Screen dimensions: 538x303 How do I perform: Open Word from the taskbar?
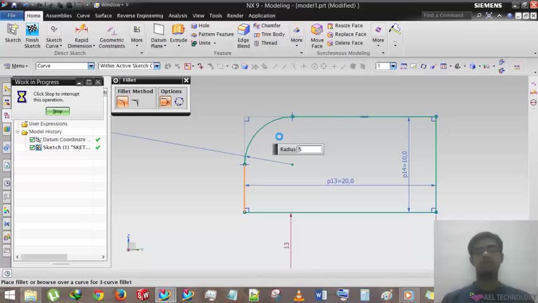[x=321, y=295]
